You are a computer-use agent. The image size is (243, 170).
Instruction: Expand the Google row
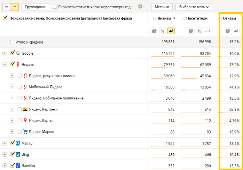click(x=5, y=53)
